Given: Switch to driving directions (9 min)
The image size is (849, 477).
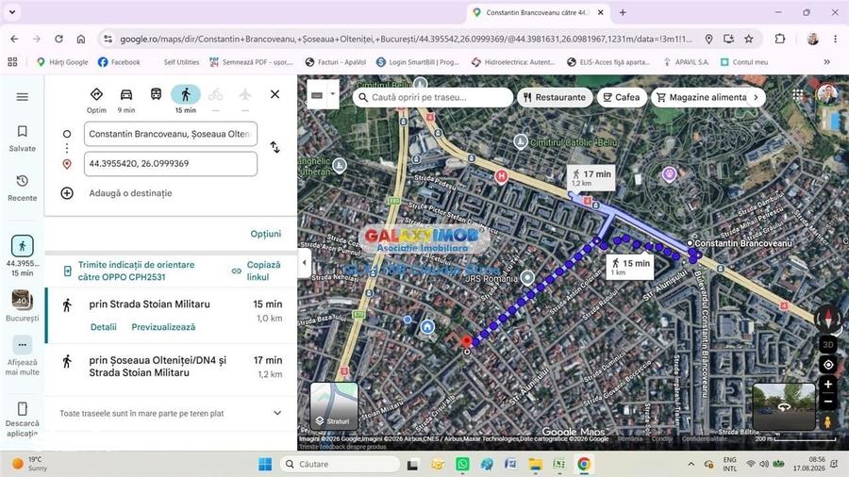Looking at the screenshot, I should pyautogui.click(x=126, y=100).
